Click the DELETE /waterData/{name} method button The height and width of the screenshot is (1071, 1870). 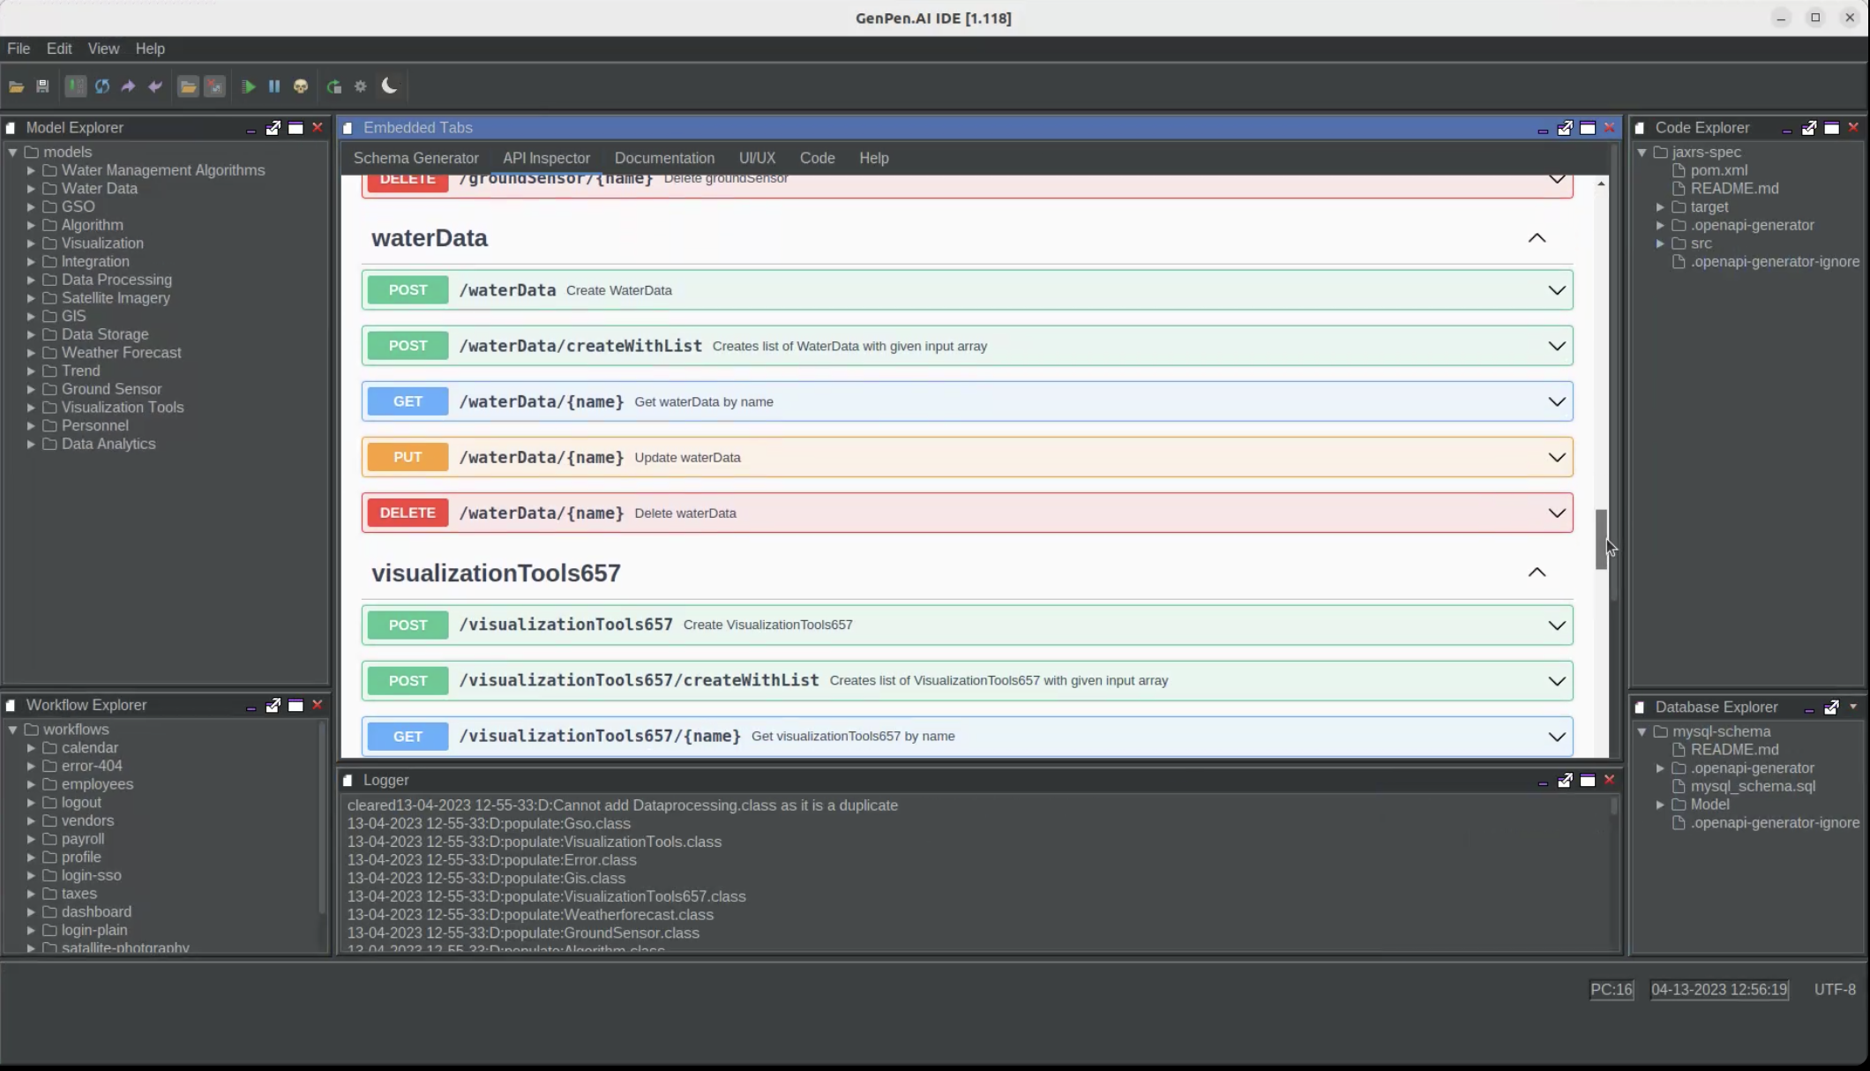[x=408, y=513]
